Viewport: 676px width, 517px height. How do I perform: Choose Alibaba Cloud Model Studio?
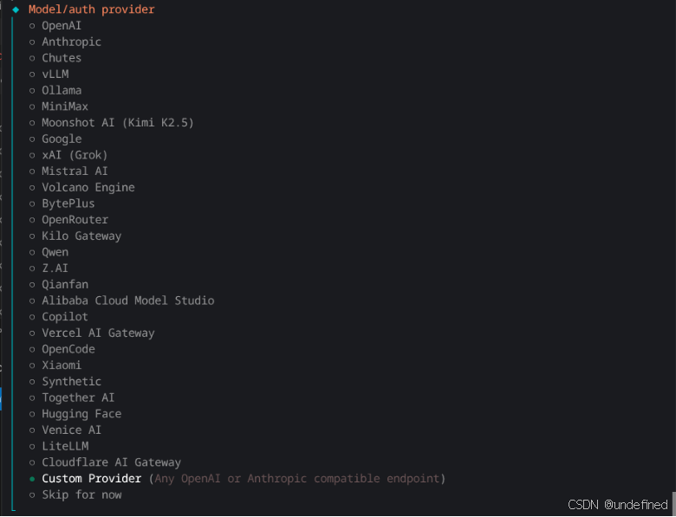121,301
